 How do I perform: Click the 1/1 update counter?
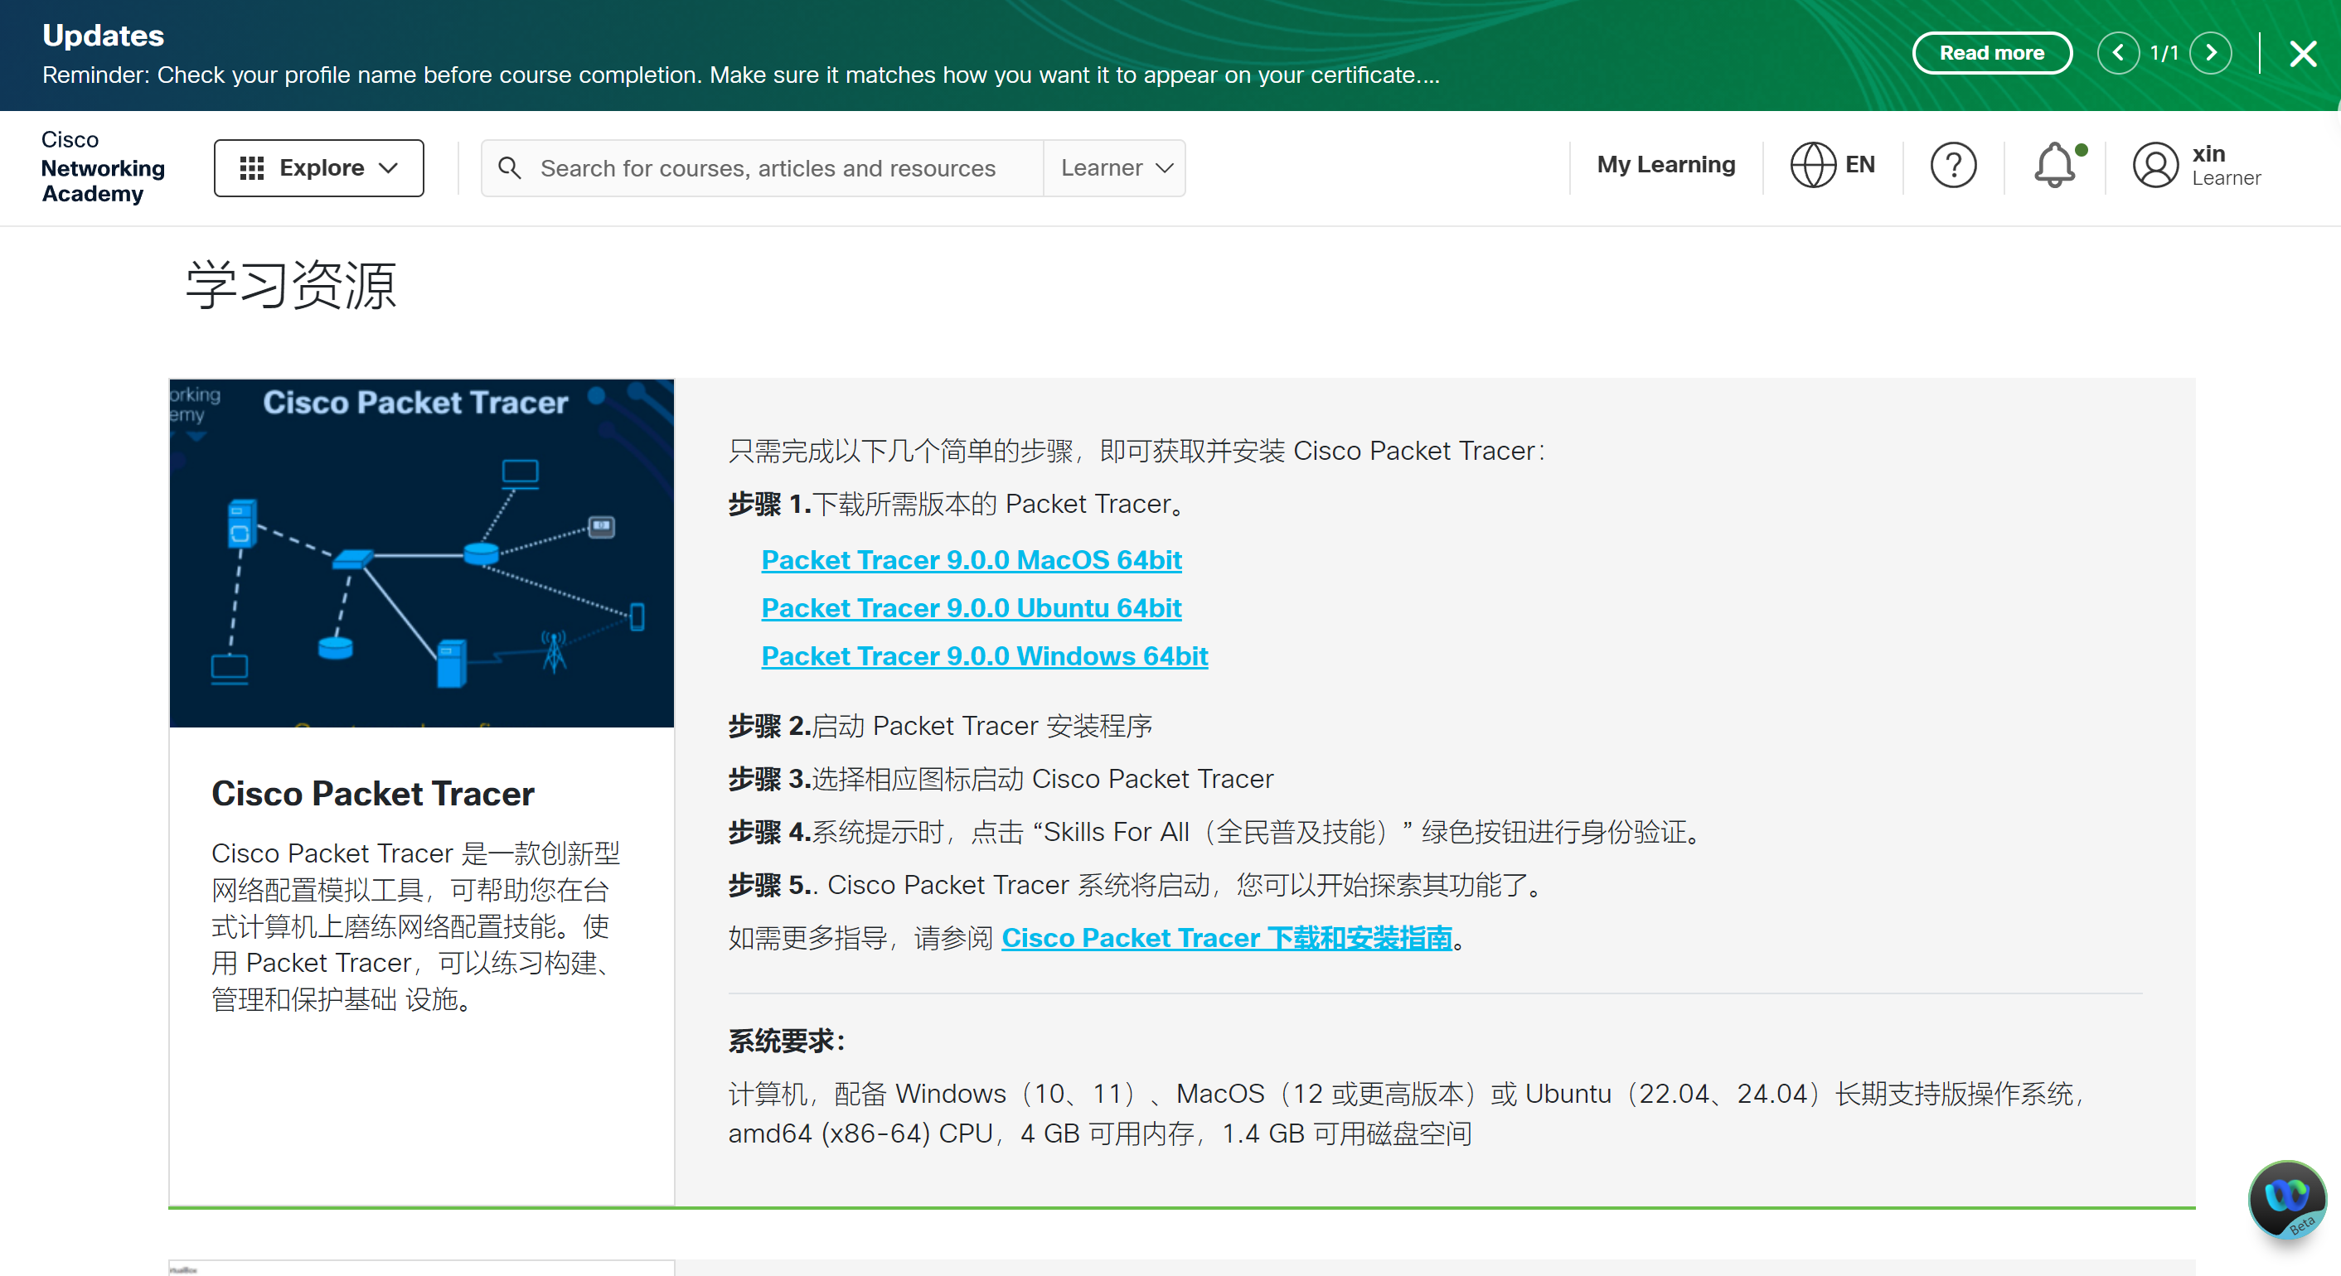pyautogui.click(x=2164, y=54)
